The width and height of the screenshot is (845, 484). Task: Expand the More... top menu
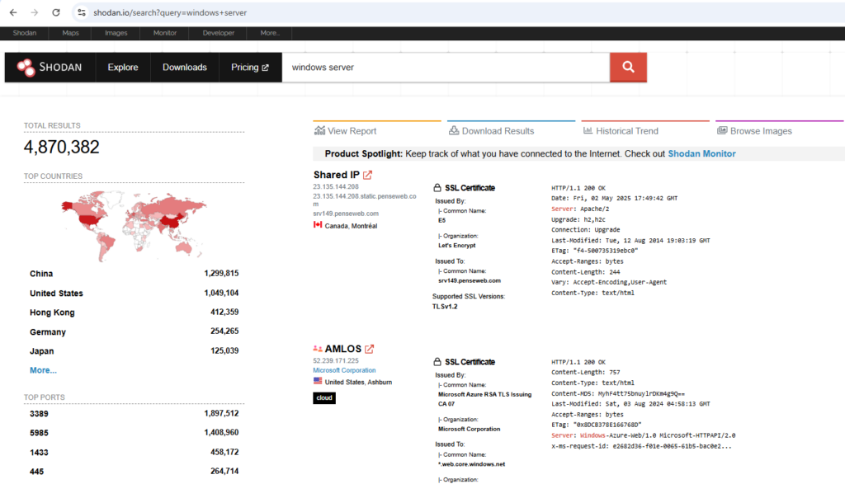coord(270,33)
